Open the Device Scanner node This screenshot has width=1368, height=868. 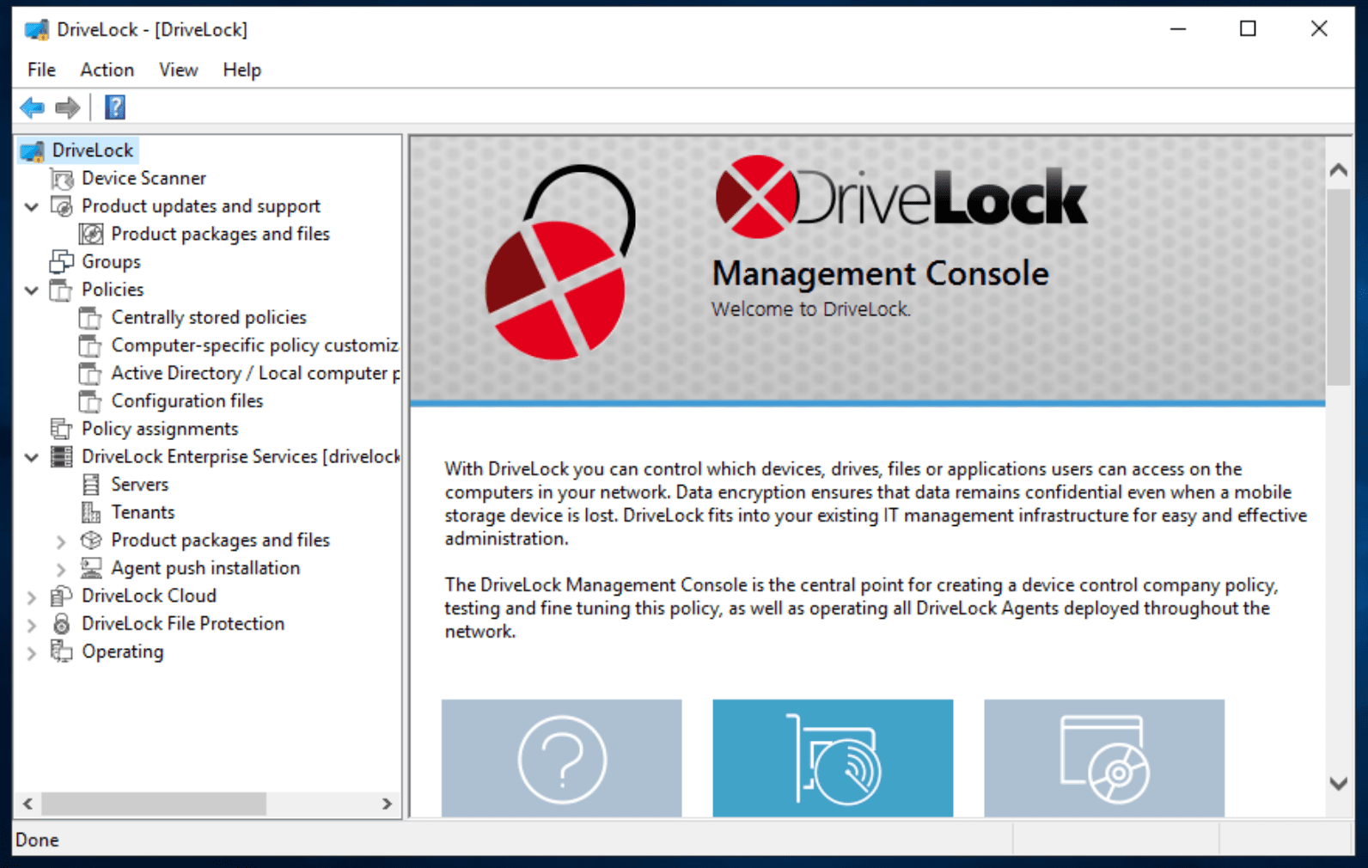[143, 178]
